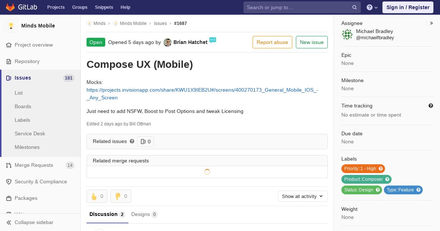Screen dimensions: 440x231
Task: Click the Packages icon
Action: pos(9,198)
